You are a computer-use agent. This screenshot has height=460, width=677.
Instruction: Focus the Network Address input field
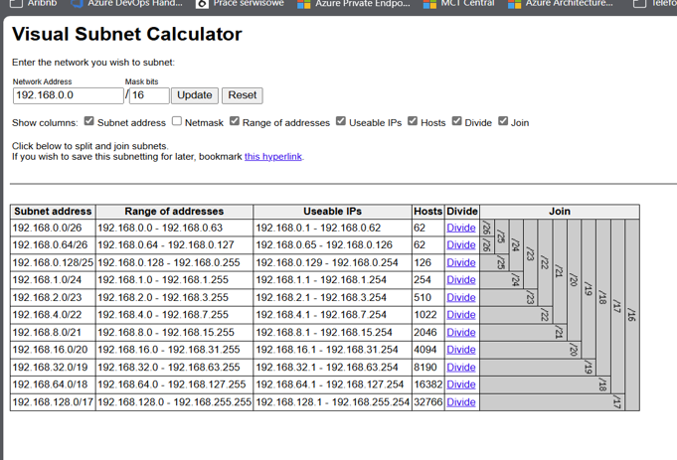pos(69,95)
